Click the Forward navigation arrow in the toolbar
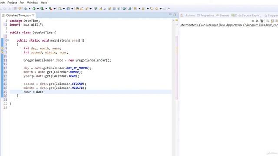Viewport: 278px width, 156px height. (x=165, y=9)
